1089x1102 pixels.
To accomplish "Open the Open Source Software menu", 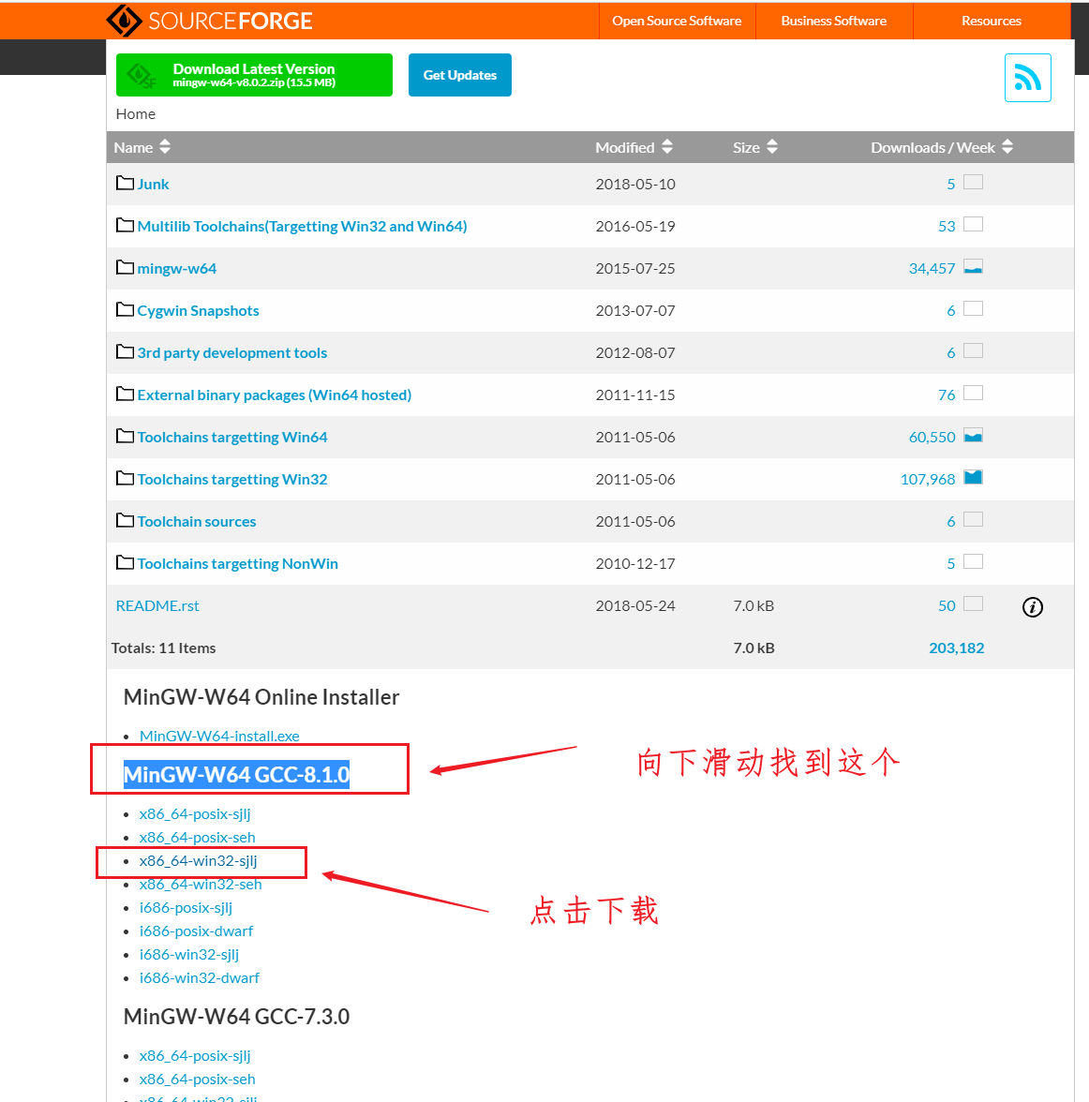I will point(677,21).
